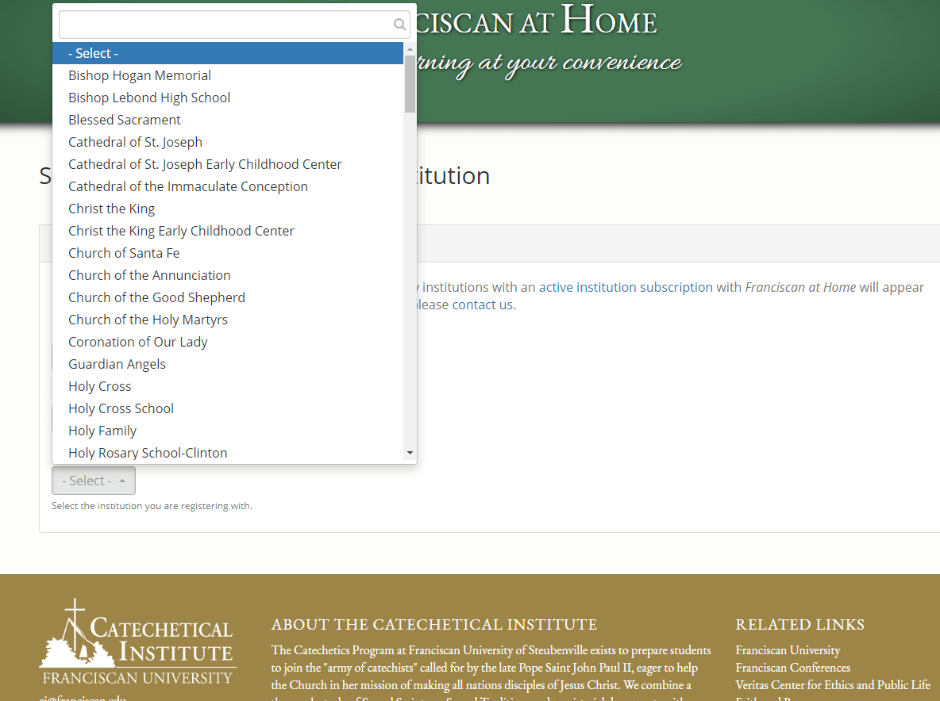Viewport: 940px width, 701px height.
Task: Choose the highlighted '- Select -' option
Action: point(228,53)
